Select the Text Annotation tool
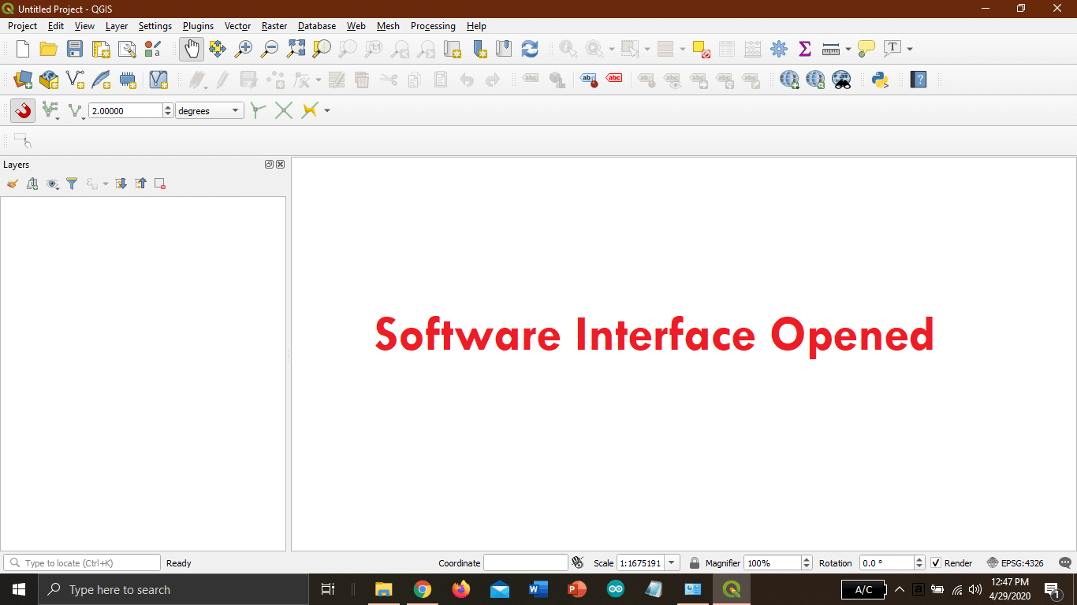The width and height of the screenshot is (1077, 605). pos(893,49)
